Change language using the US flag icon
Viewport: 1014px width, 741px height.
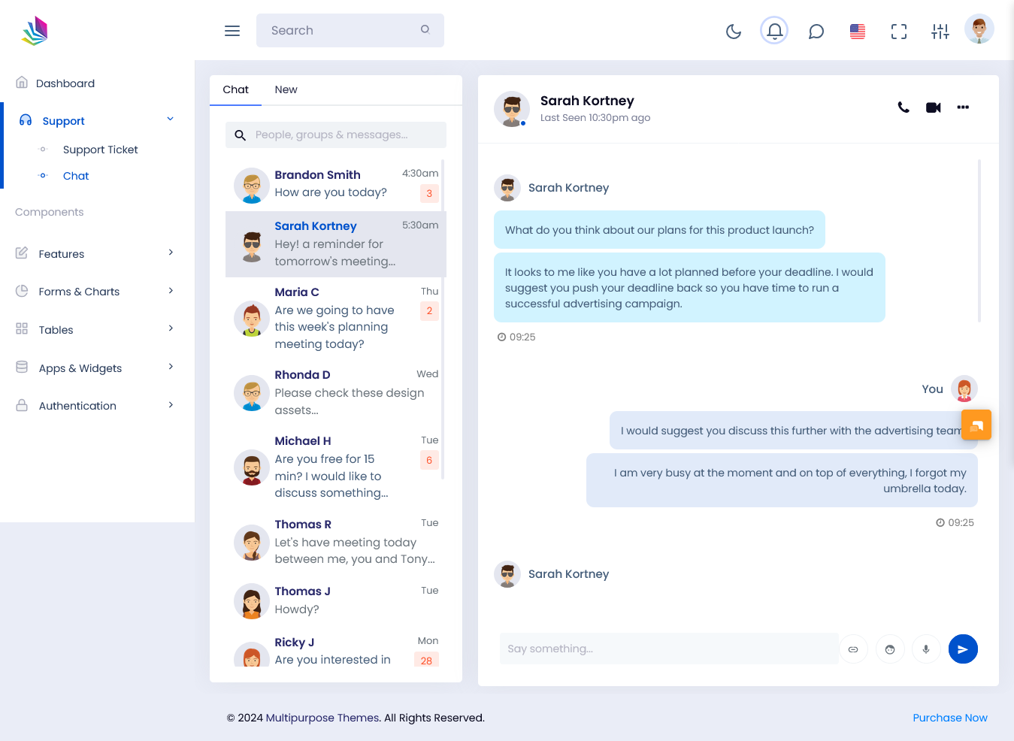click(857, 31)
